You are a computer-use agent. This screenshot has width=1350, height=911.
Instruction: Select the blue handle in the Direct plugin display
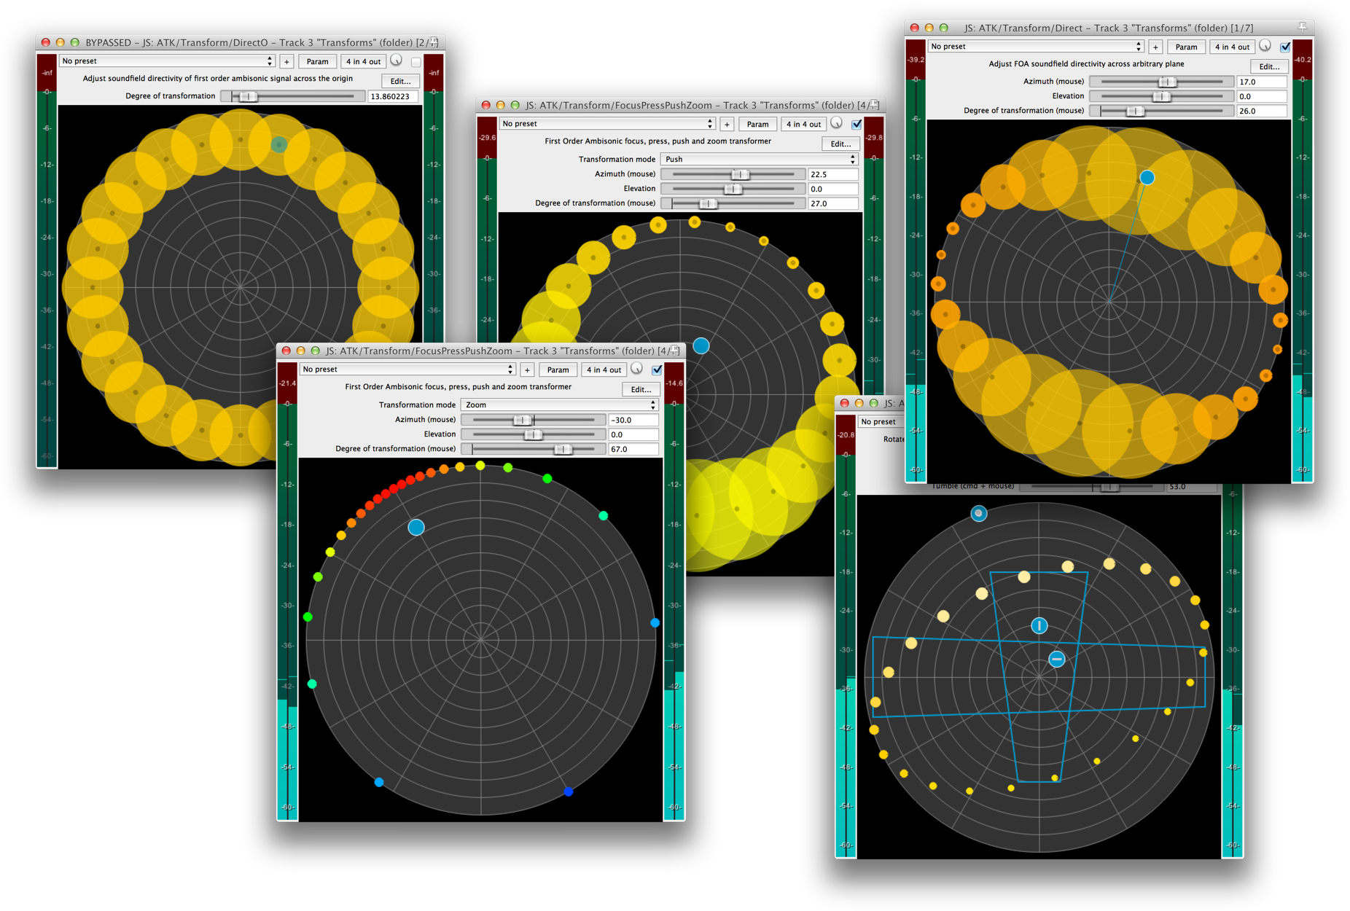[1147, 177]
